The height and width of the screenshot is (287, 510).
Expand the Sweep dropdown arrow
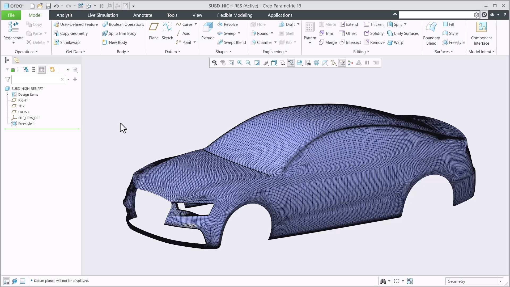[239, 33]
